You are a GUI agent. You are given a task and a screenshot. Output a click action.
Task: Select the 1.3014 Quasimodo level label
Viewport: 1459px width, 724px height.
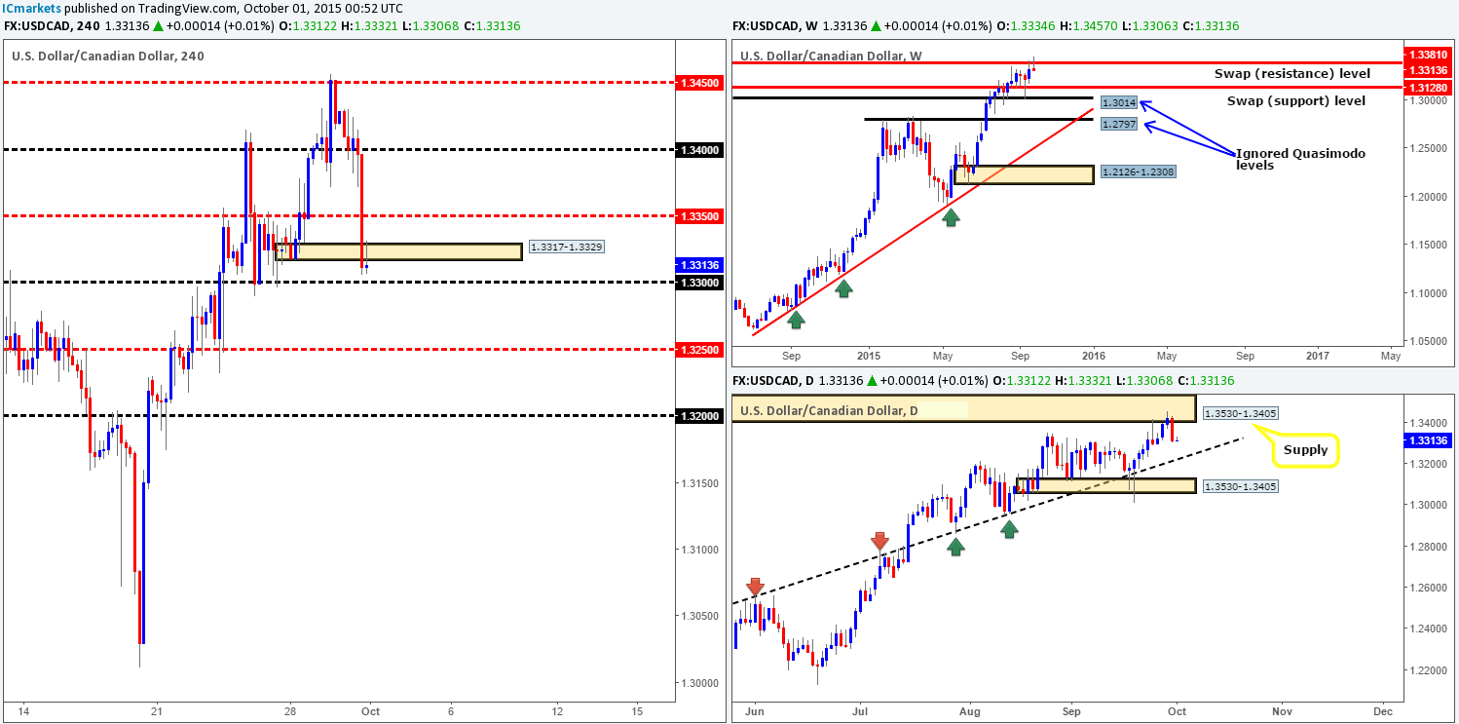[1117, 102]
